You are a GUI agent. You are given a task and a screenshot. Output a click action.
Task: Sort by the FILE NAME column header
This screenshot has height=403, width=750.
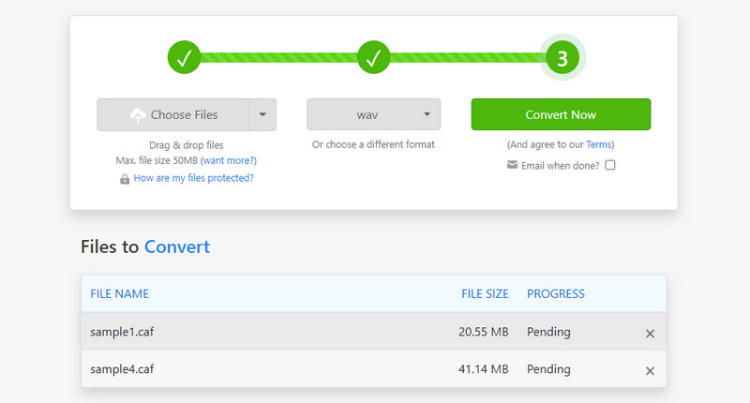119,293
